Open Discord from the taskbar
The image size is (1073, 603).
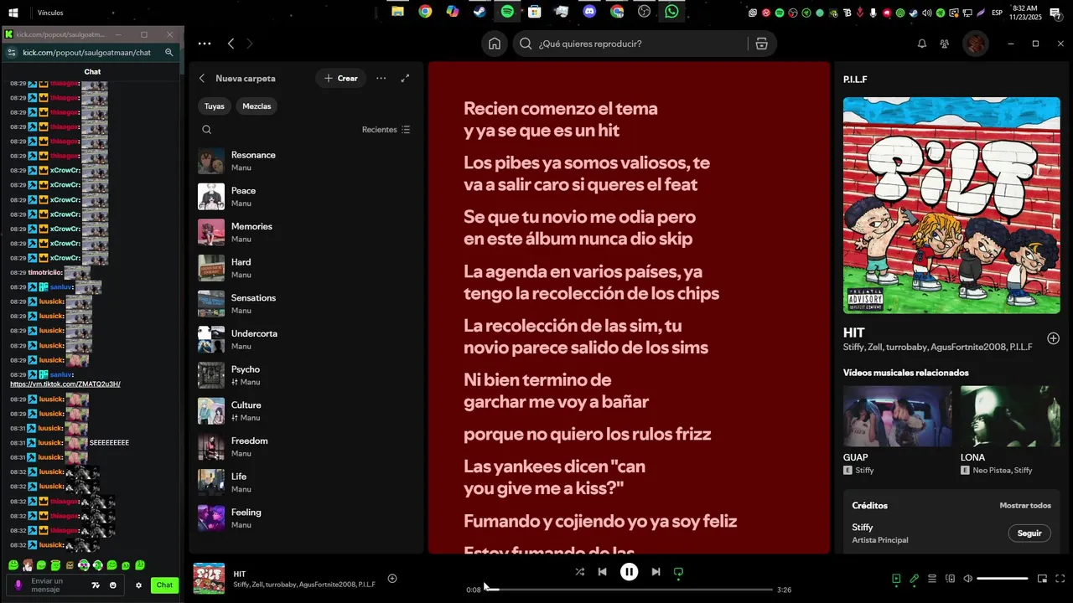[x=589, y=12]
